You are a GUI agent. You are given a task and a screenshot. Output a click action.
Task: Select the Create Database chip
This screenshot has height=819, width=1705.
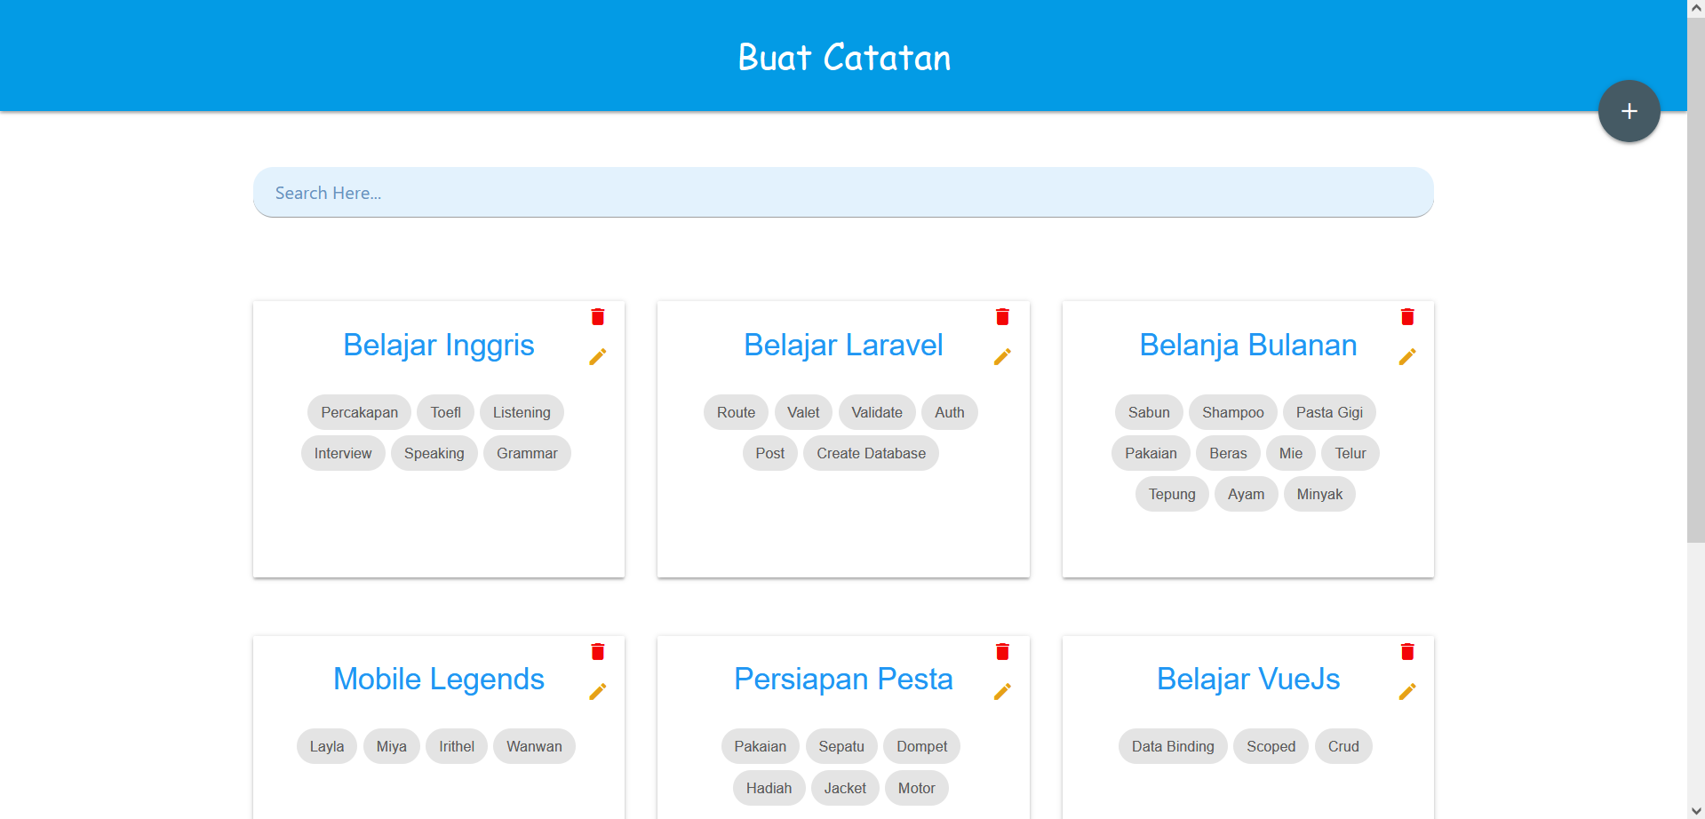click(871, 453)
